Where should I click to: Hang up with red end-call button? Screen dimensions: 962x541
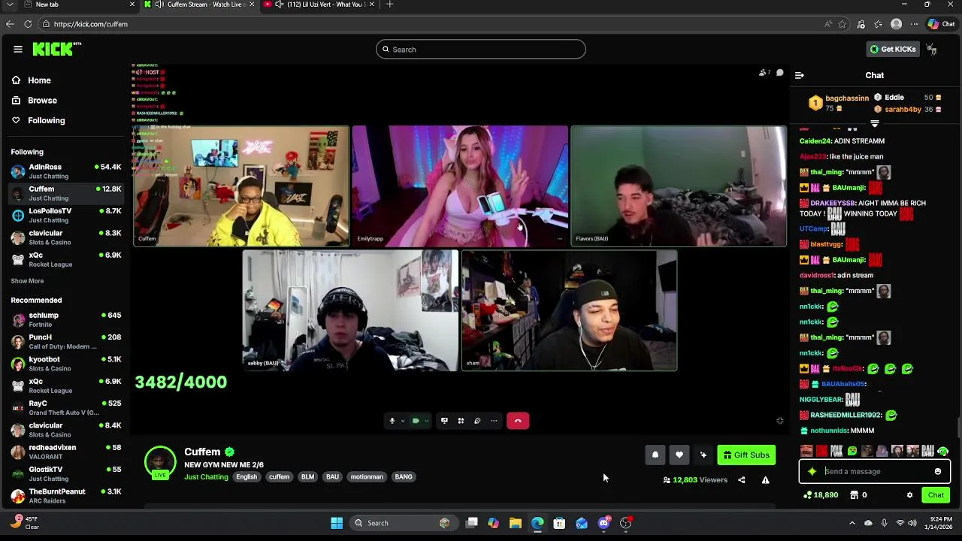click(x=518, y=421)
